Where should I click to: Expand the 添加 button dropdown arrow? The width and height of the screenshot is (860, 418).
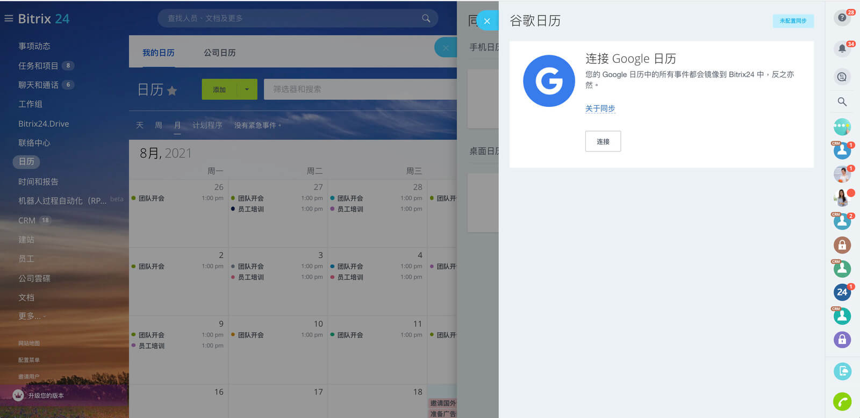(x=247, y=89)
